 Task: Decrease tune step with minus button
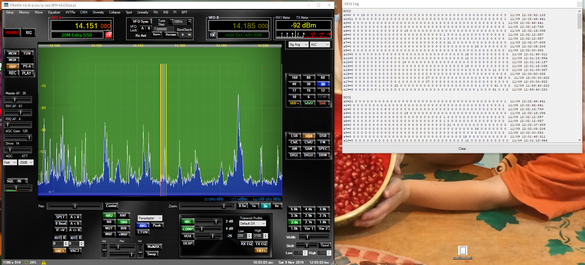171,22
